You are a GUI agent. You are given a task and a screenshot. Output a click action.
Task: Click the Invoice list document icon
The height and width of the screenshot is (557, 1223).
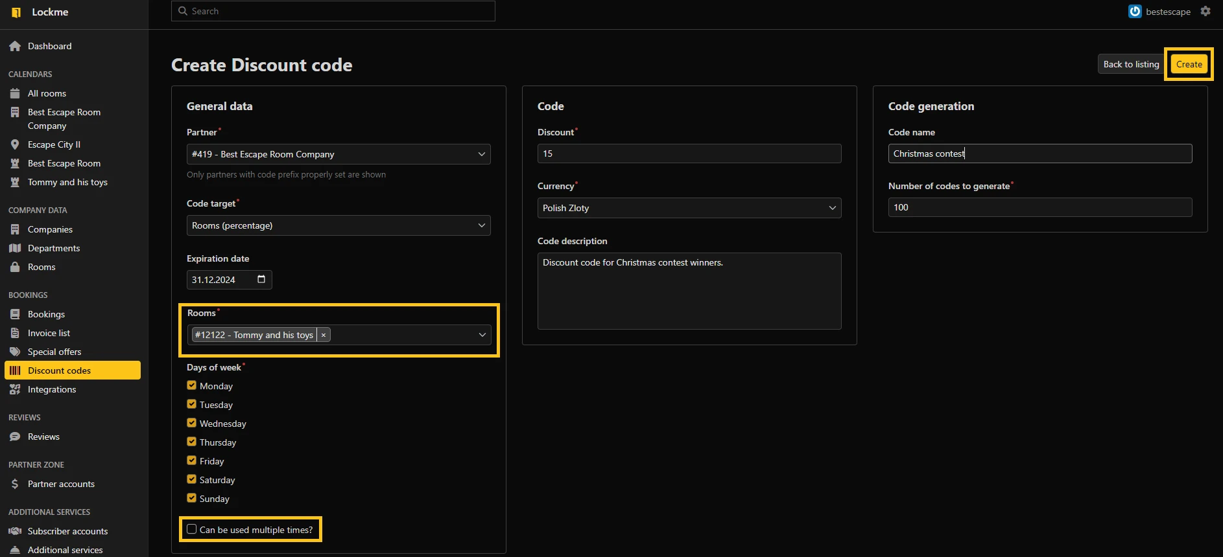tap(15, 333)
